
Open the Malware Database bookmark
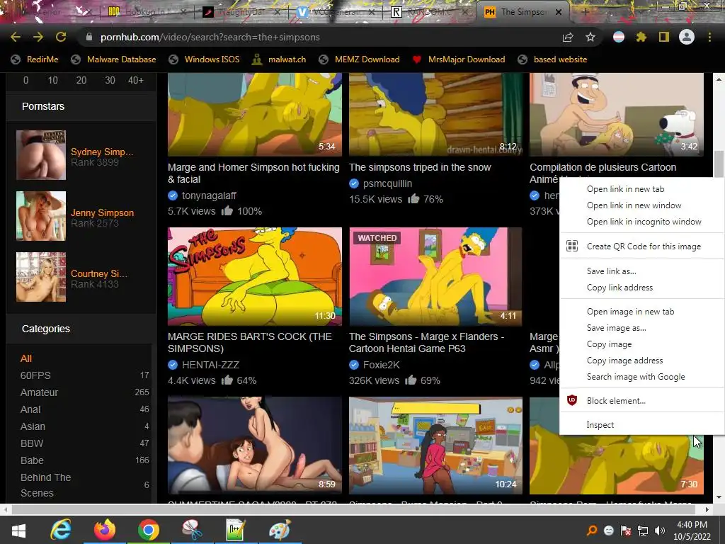click(114, 59)
